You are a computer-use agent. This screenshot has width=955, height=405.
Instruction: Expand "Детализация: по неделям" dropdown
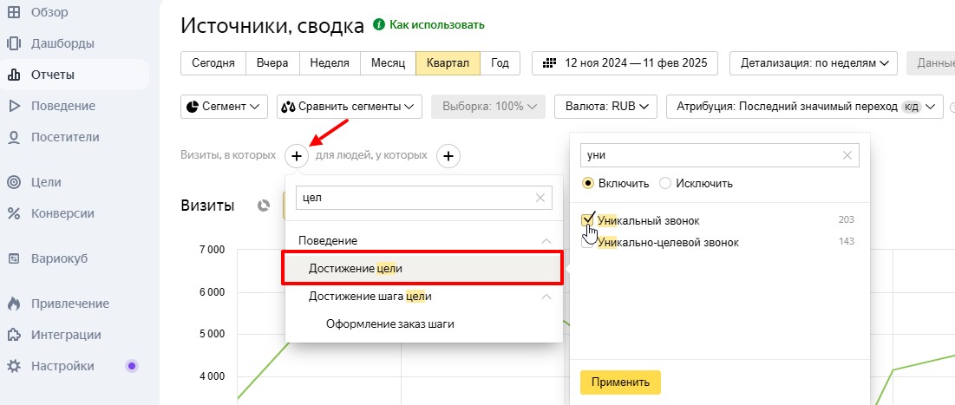click(x=814, y=63)
